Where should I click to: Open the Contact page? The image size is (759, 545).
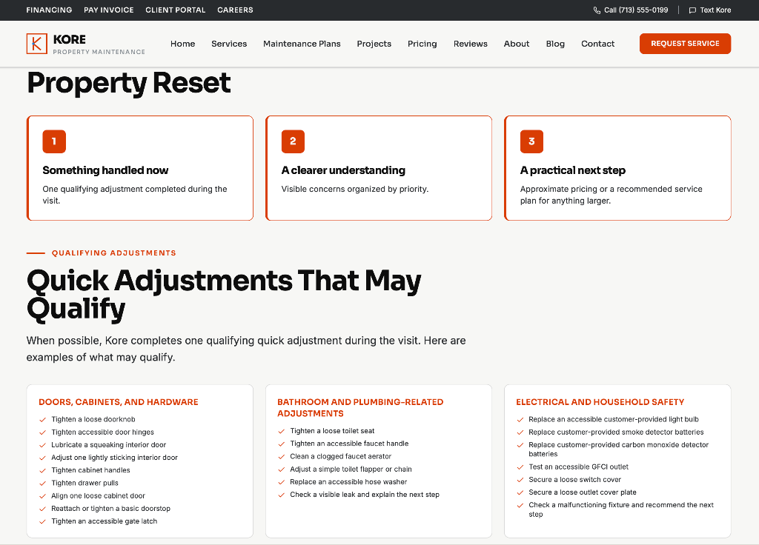click(x=597, y=44)
